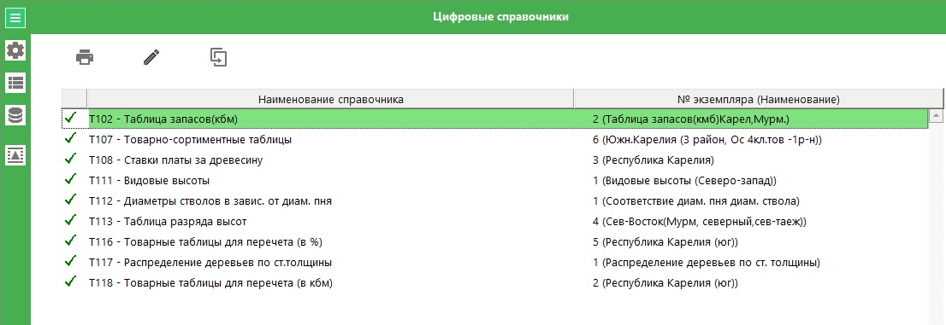Image resolution: width=946 pixels, height=325 pixels.
Task: Open the hamburger menu icon
Action: [15, 17]
